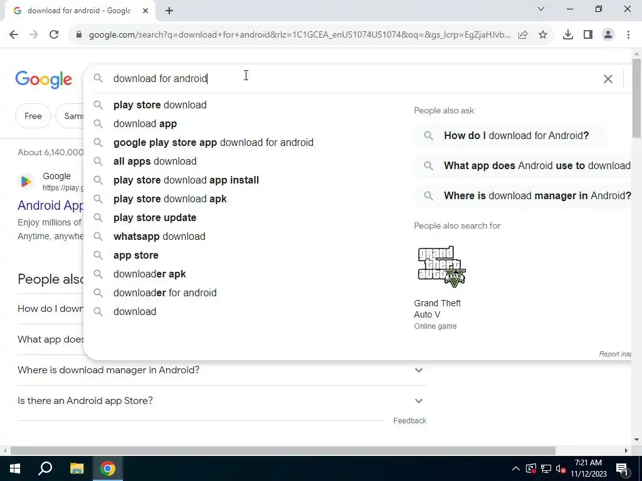Reload the page with the refresh icon

(x=54, y=35)
